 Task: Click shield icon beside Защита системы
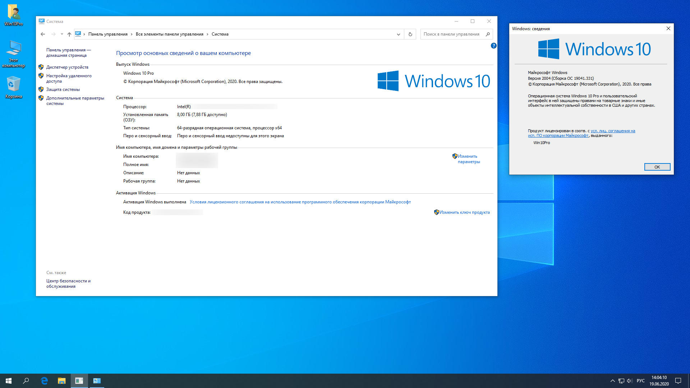[41, 89]
